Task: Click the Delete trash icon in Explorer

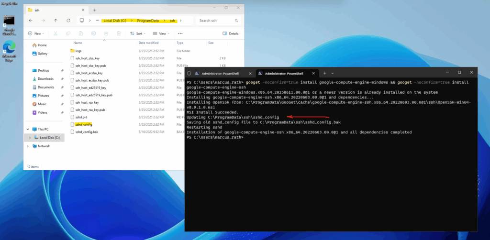Action: (x=119, y=33)
